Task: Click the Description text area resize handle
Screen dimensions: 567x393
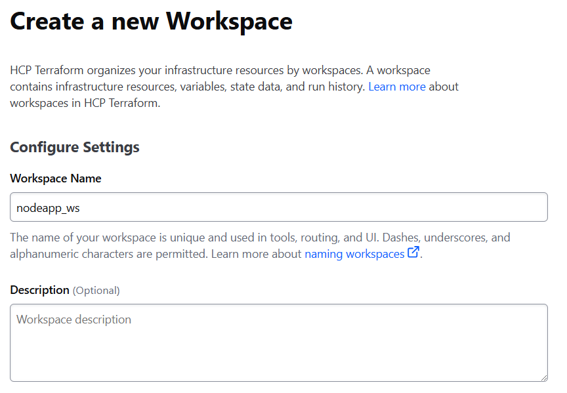Action: [544, 378]
